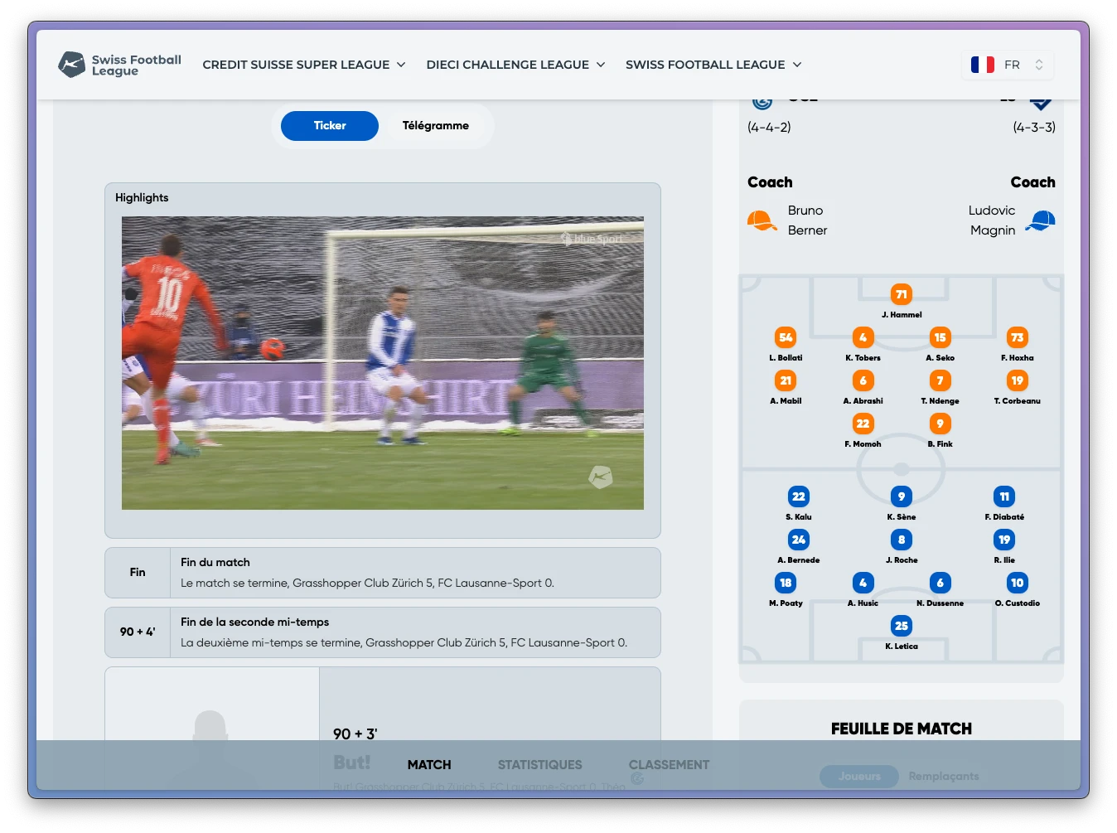The height and width of the screenshot is (833, 1117).
Task: Select player F. Momoh number 22
Action: point(863,430)
